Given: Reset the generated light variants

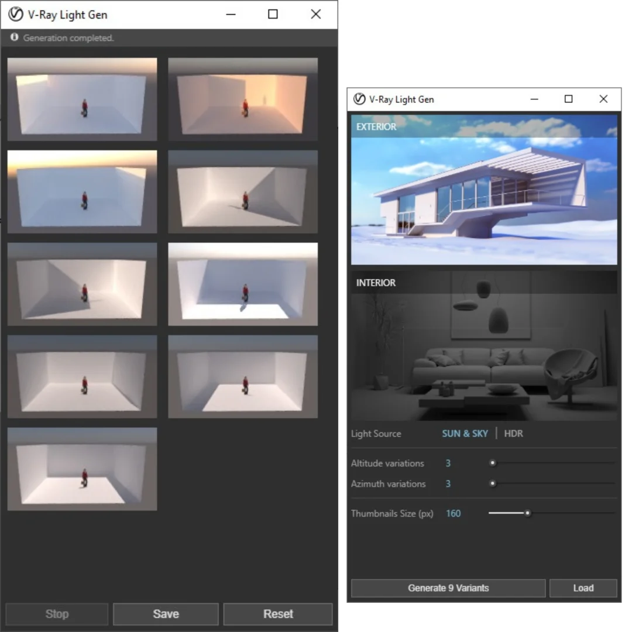Looking at the screenshot, I should pyautogui.click(x=278, y=614).
